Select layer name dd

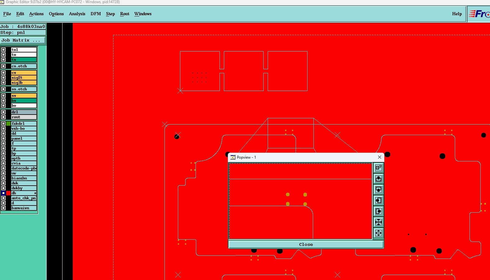pos(24,133)
